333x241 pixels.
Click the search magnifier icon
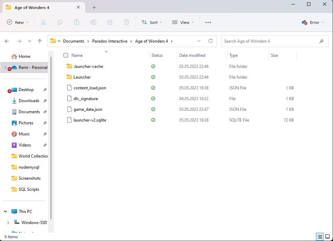point(321,41)
